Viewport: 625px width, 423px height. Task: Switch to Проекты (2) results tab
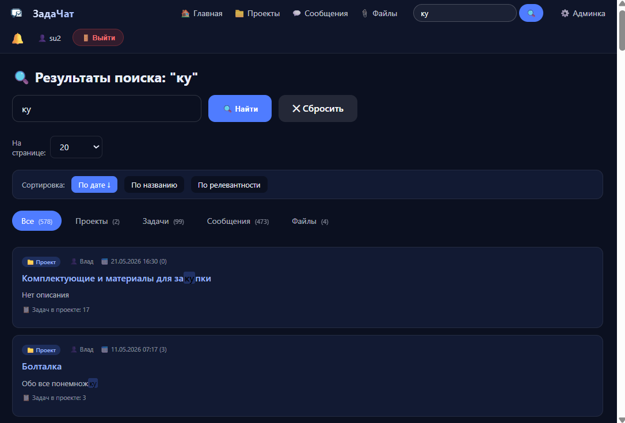(x=97, y=221)
